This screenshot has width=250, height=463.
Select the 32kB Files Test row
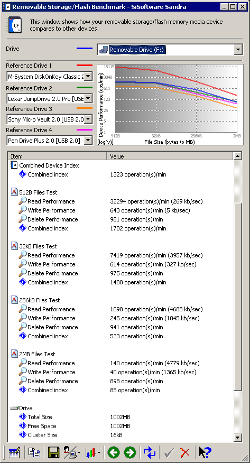pos(121,246)
